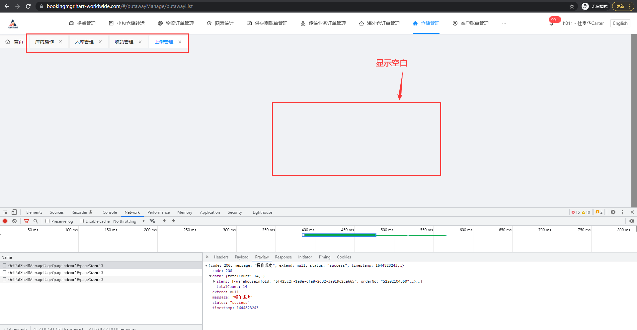Enable Disable cache checkbox
This screenshot has width=637, height=330.
pos(82,221)
